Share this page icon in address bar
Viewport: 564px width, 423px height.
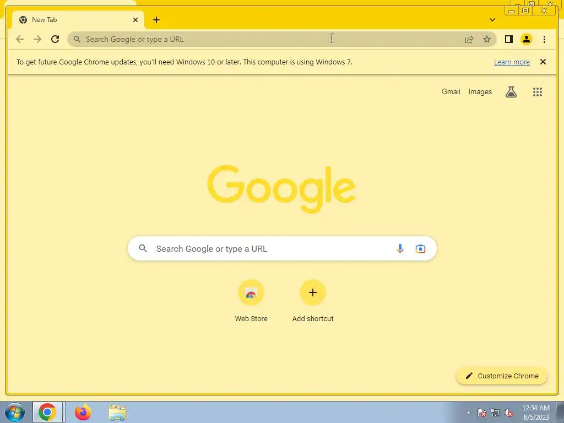[x=469, y=39]
